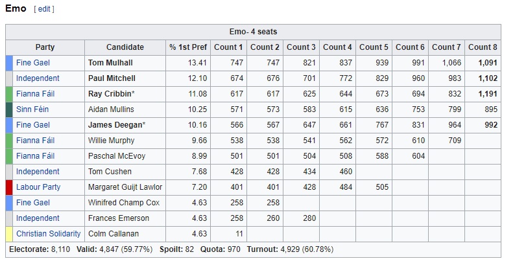
Task: Open Fine Gael link in Tom Mulhall row
Action: click(33, 63)
